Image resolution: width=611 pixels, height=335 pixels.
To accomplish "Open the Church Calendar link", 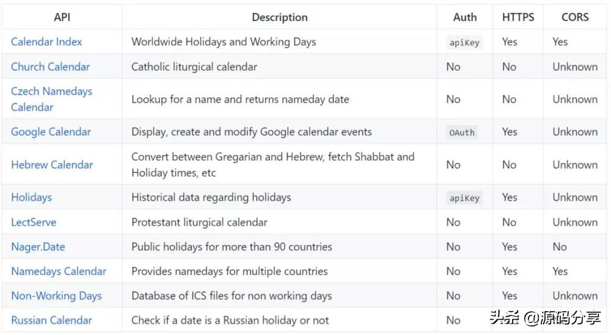I will pyautogui.click(x=50, y=67).
